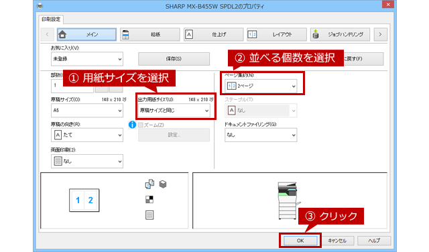Click the right scroll arrow of tab row
The image size is (429, 252).
point(380,34)
